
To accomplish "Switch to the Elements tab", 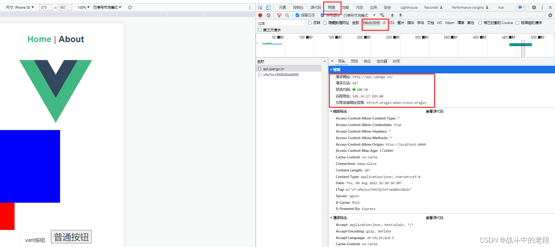I will 282,7.
